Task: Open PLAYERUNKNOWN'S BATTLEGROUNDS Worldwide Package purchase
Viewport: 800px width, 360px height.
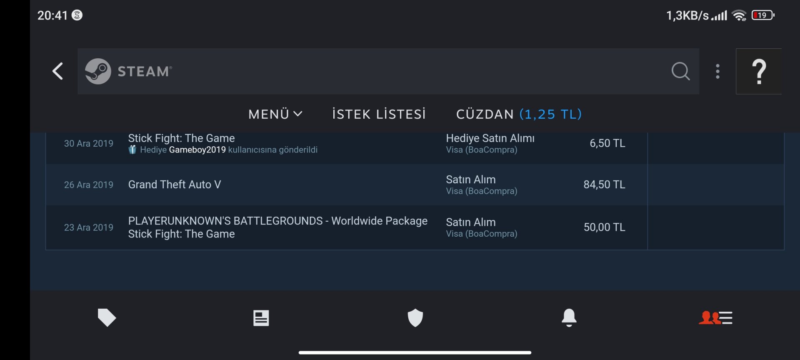Action: (278, 221)
